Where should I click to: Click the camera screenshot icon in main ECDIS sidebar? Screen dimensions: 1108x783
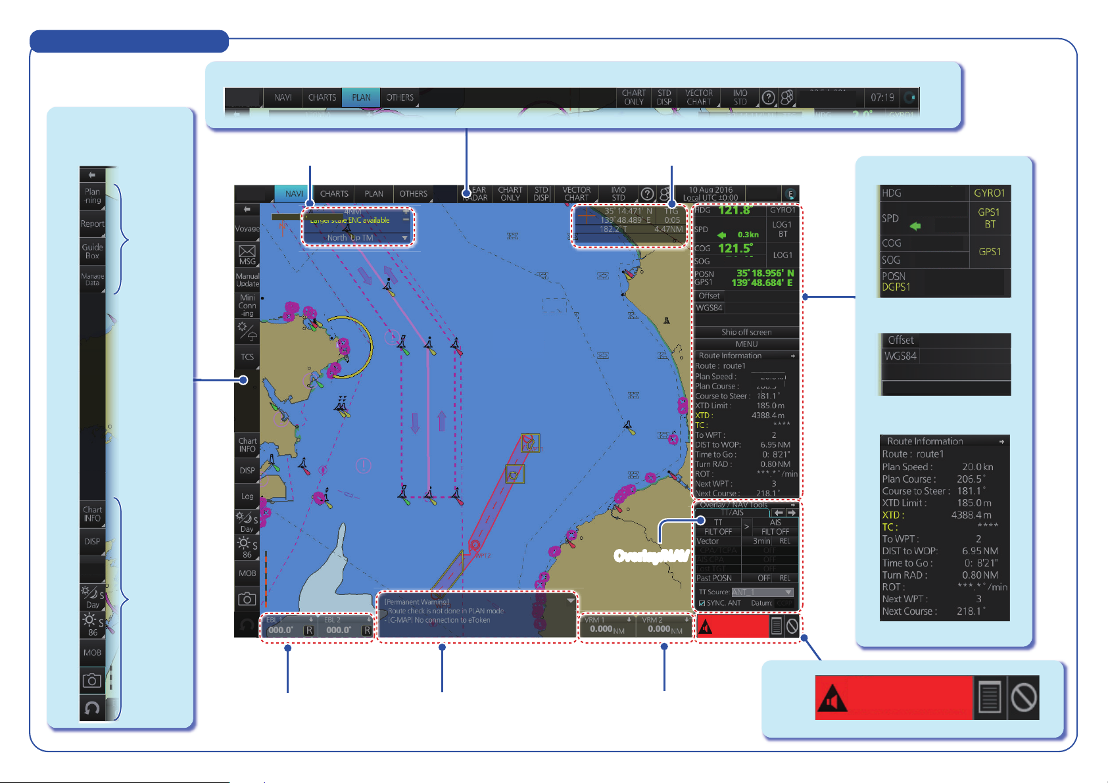247,599
